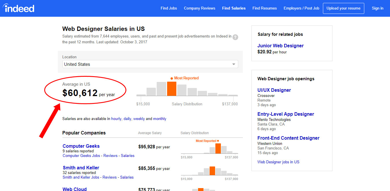Click Sign in

[x=378, y=8]
